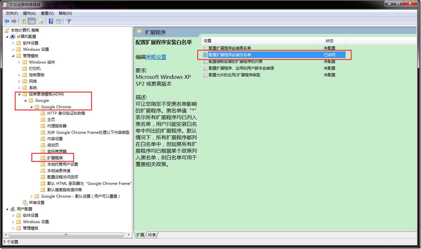Click the Forward arrow toolbar icon

[14, 21]
